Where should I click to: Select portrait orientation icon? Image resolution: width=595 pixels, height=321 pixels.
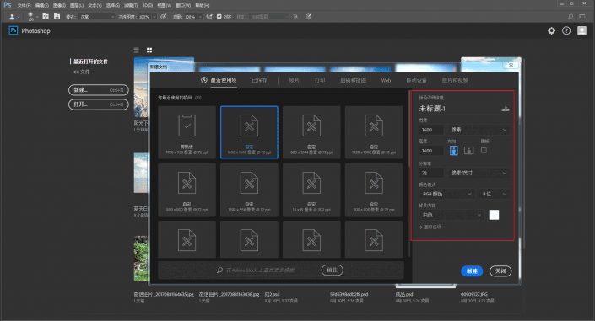453,151
